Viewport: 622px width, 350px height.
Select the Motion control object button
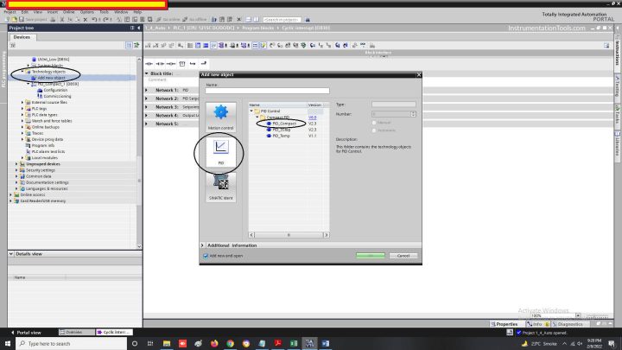pos(220,117)
